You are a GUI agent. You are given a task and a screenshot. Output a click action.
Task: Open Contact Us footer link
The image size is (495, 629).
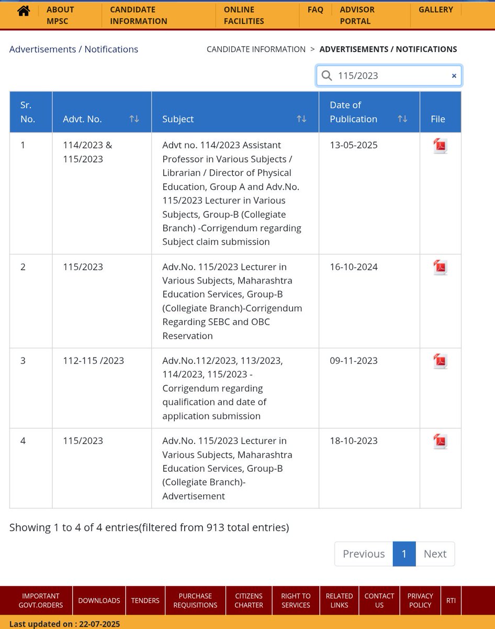(379, 601)
